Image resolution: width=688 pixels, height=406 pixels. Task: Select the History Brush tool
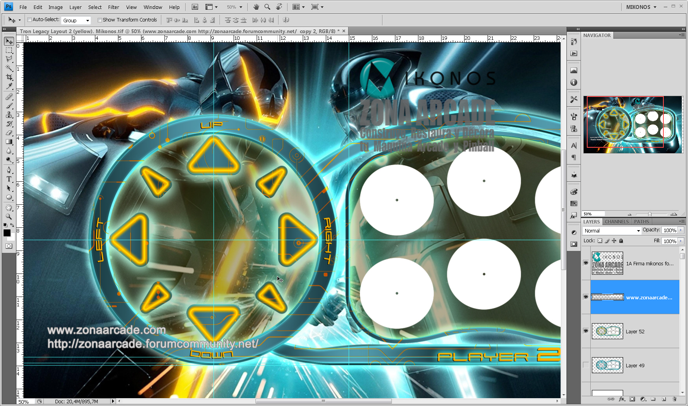click(x=9, y=123)
